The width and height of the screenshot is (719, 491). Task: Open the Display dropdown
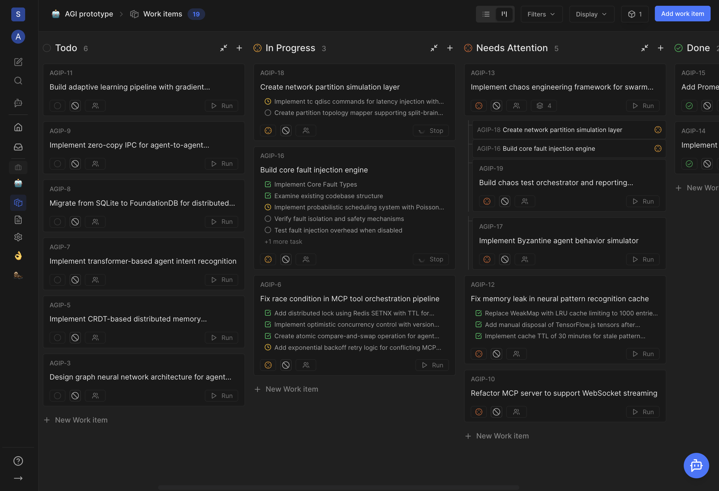tap(592, 14)
